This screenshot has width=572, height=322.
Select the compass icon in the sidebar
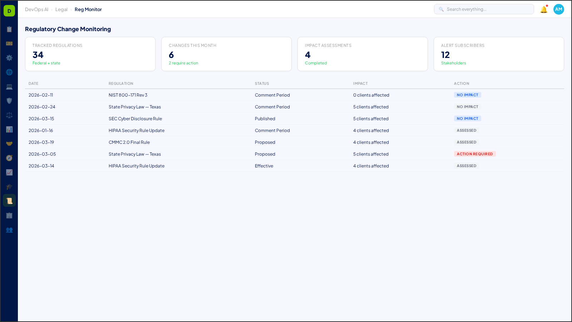point(9,158)
